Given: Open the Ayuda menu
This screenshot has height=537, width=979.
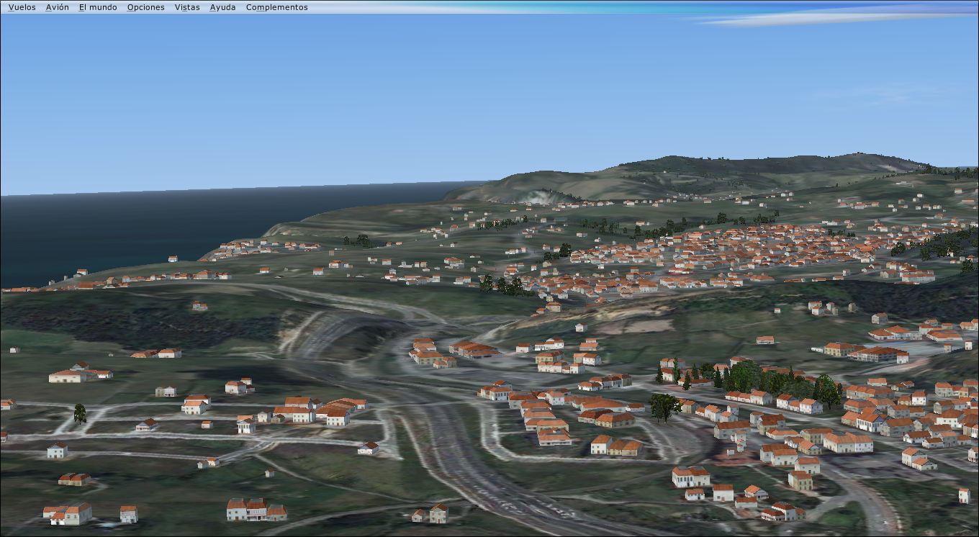Looking at the screenshot, I should (222, 7).
